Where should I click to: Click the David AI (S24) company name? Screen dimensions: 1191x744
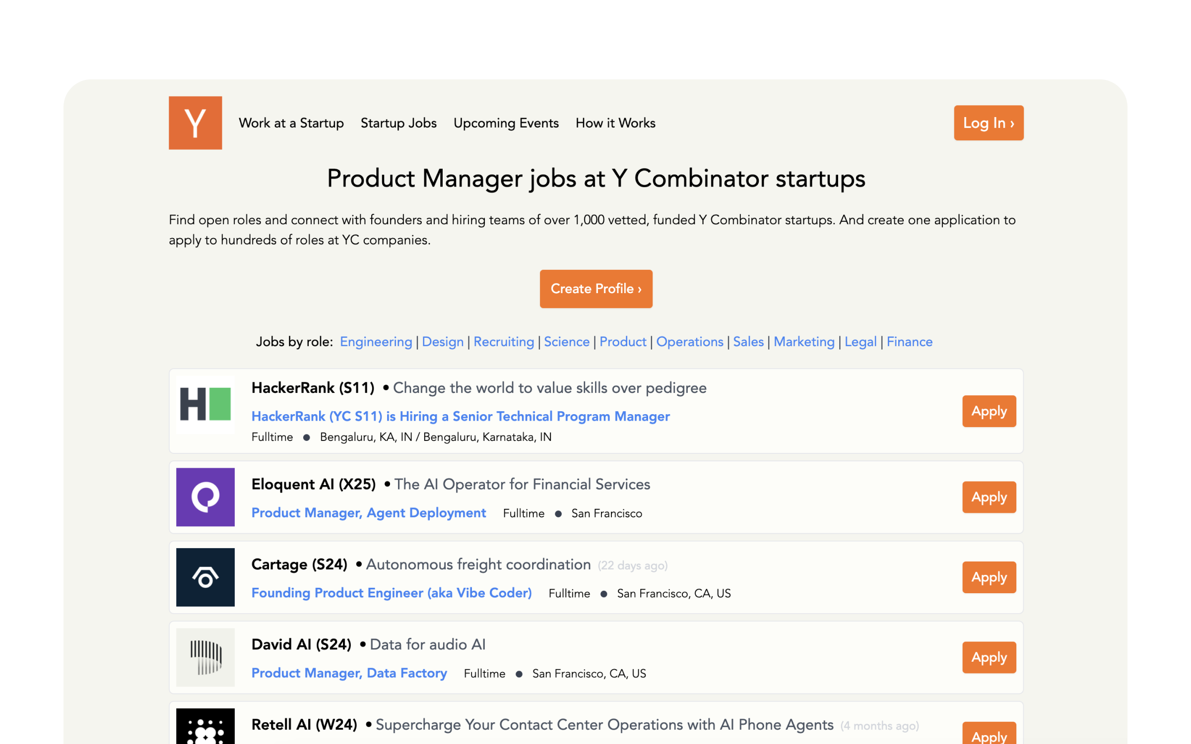coord(301,644)
